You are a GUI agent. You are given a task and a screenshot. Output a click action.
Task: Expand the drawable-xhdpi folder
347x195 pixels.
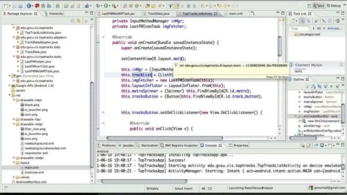tap(14, 158)
